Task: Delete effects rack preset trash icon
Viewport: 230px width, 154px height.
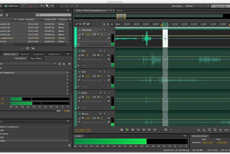Action: tap(64, 64)
